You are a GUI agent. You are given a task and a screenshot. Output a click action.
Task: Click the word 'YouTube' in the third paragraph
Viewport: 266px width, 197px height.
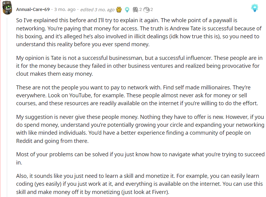click(80, 95)
